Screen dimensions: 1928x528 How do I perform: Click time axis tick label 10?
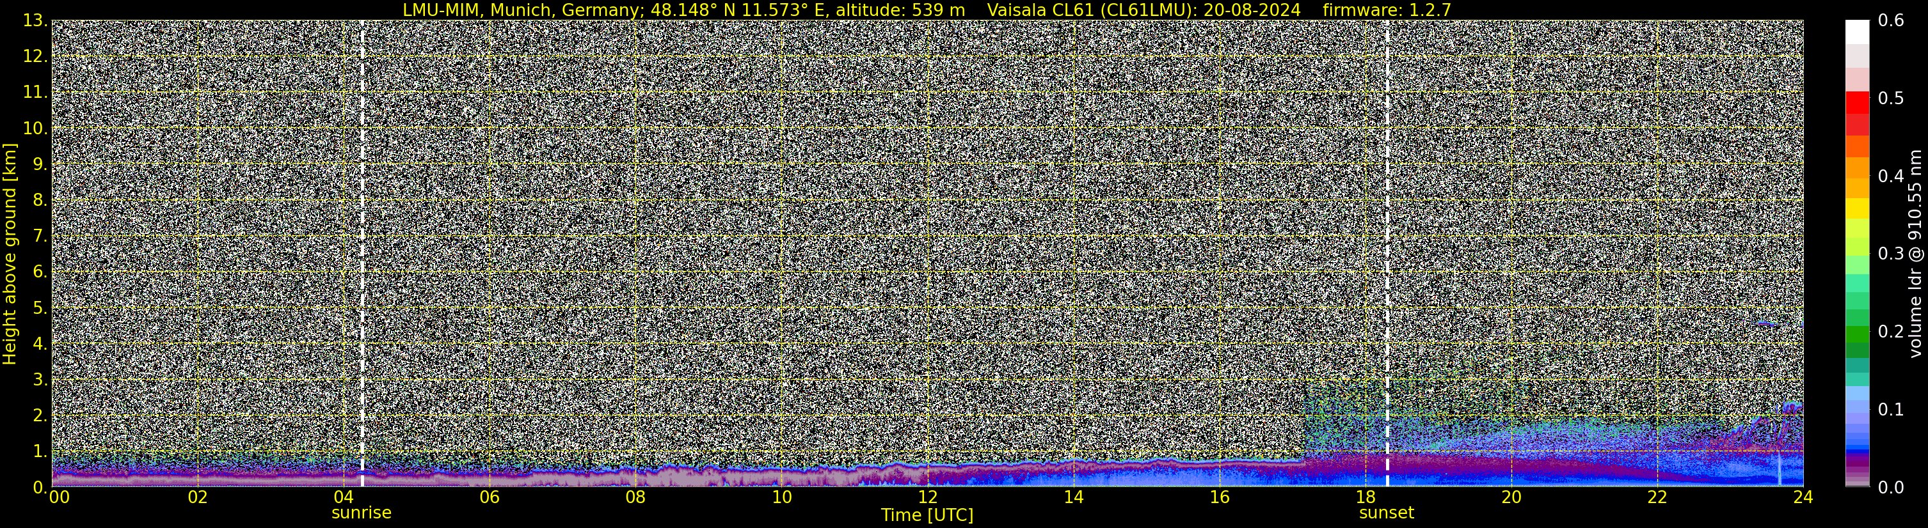coord(781,497)
